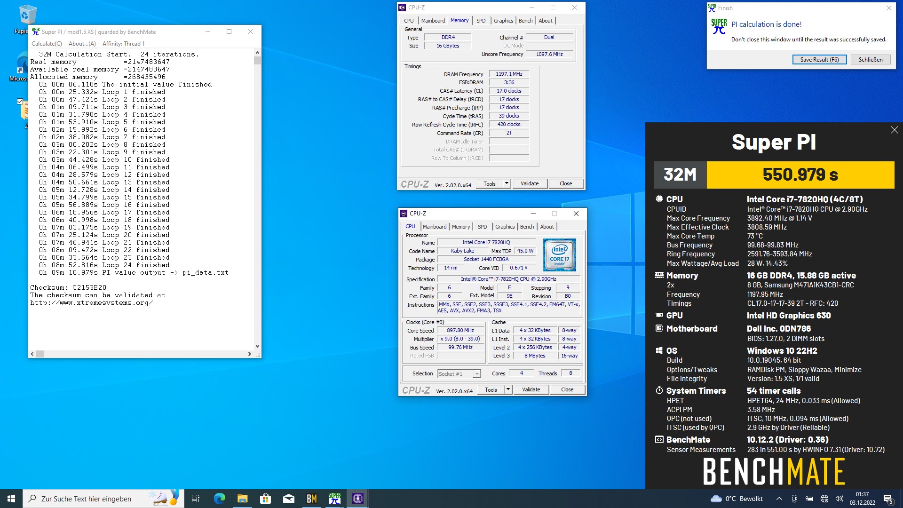Open weather widget showing 0°C Bewölkt

tap(737, 499)
